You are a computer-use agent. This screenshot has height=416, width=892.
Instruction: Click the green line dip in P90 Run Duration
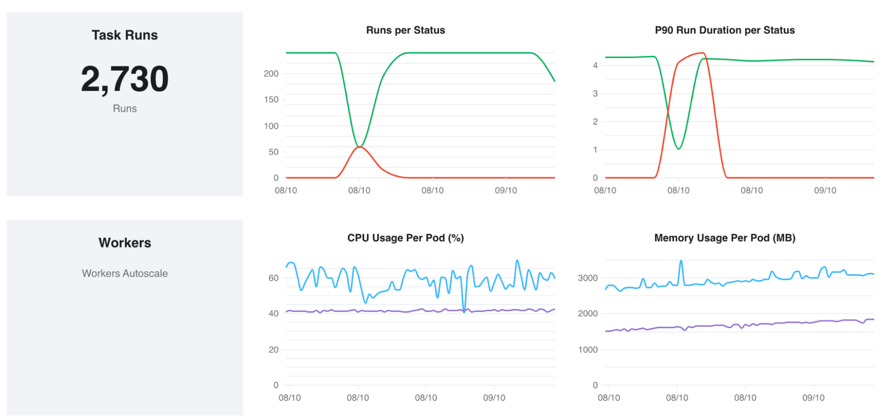coord(678,148)
